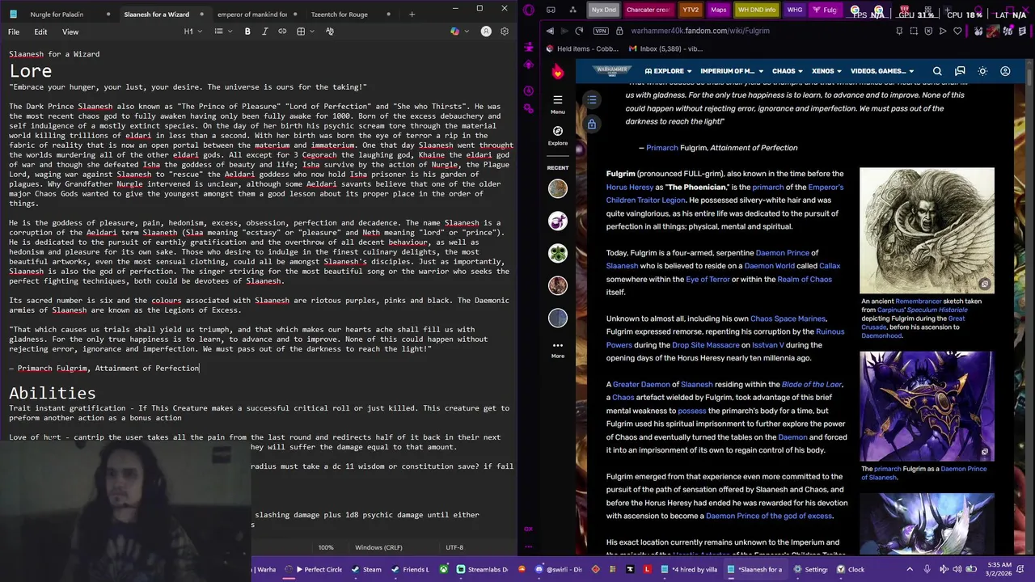
Task: Click Fandom flame logo
Action: click(x=557, y=72)
